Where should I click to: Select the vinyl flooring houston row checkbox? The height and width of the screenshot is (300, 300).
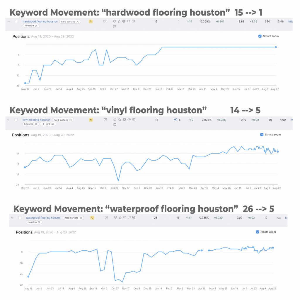point(16,120)
